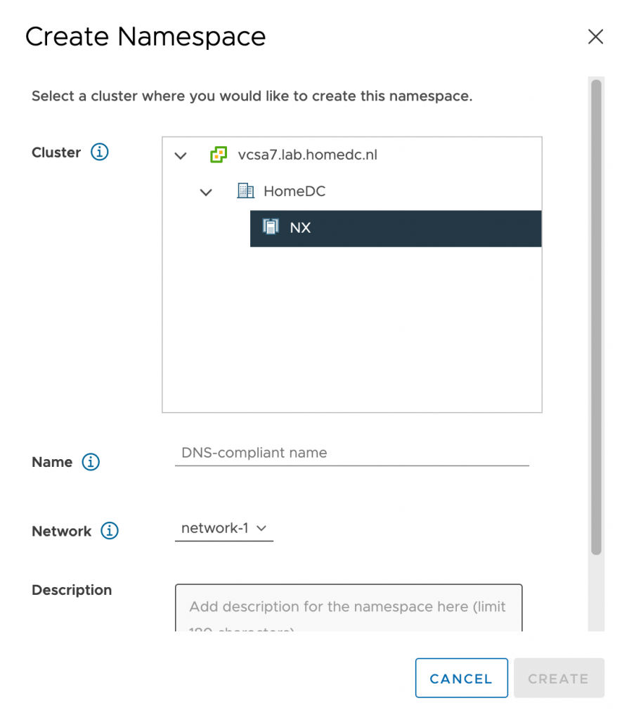Click the info icon beside Name label

point(91,462)
